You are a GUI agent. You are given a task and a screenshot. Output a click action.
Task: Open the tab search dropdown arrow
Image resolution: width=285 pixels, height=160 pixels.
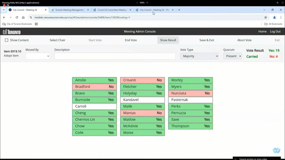point(4,10)
